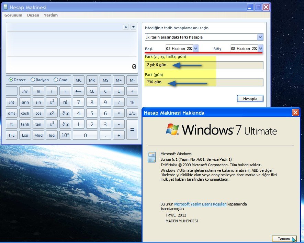Click the number 7 key

[x=79, y=102]
